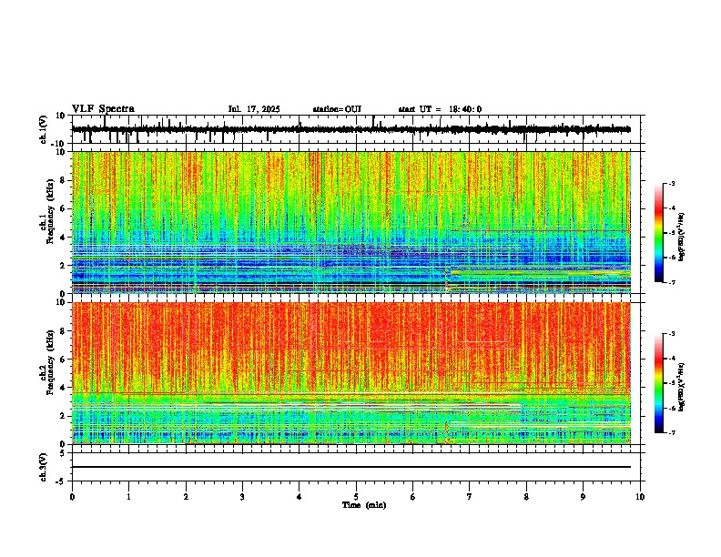The width and height of the screenshot is (721, 557).
Task: Click inside the ch.1 spectrogram panel
Action: 355,222
